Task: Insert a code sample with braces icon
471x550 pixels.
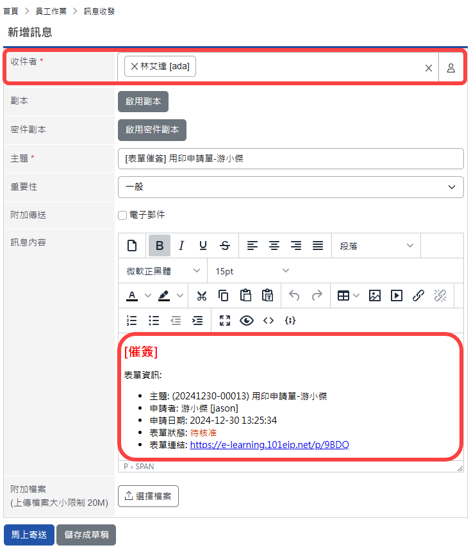Action: pos(290,321)
